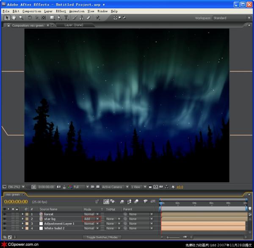Select the Rotation tool

pos(30,18)
